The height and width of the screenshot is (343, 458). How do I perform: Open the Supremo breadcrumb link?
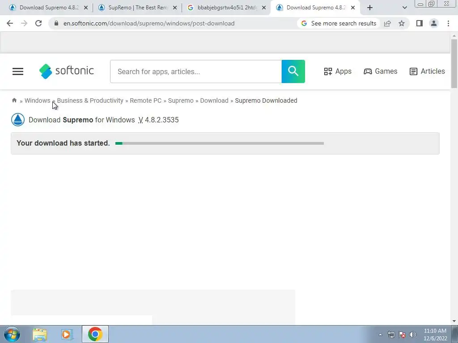tap(181, 100)
